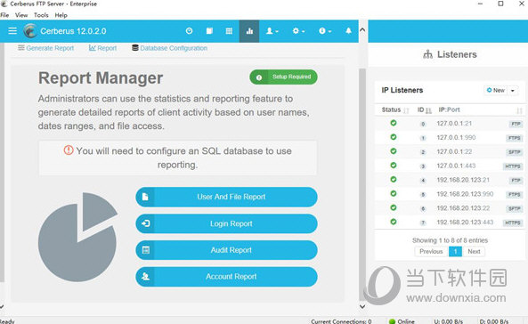Open the dashboard clock icon
528x324 pixels.
pos(190,31)
